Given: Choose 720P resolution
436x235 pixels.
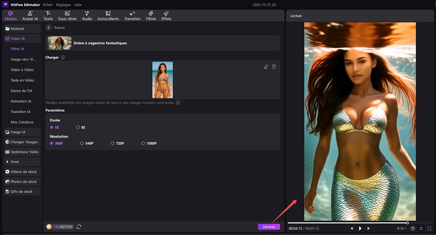Looking at the screenshot, I should 116,143.
